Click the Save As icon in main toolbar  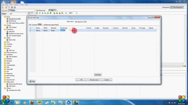pos(15,7)
